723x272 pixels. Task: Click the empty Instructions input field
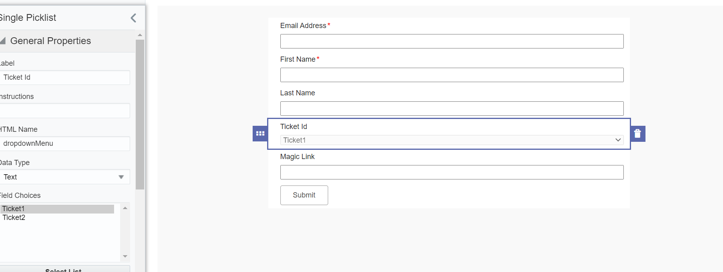[64, 111]
